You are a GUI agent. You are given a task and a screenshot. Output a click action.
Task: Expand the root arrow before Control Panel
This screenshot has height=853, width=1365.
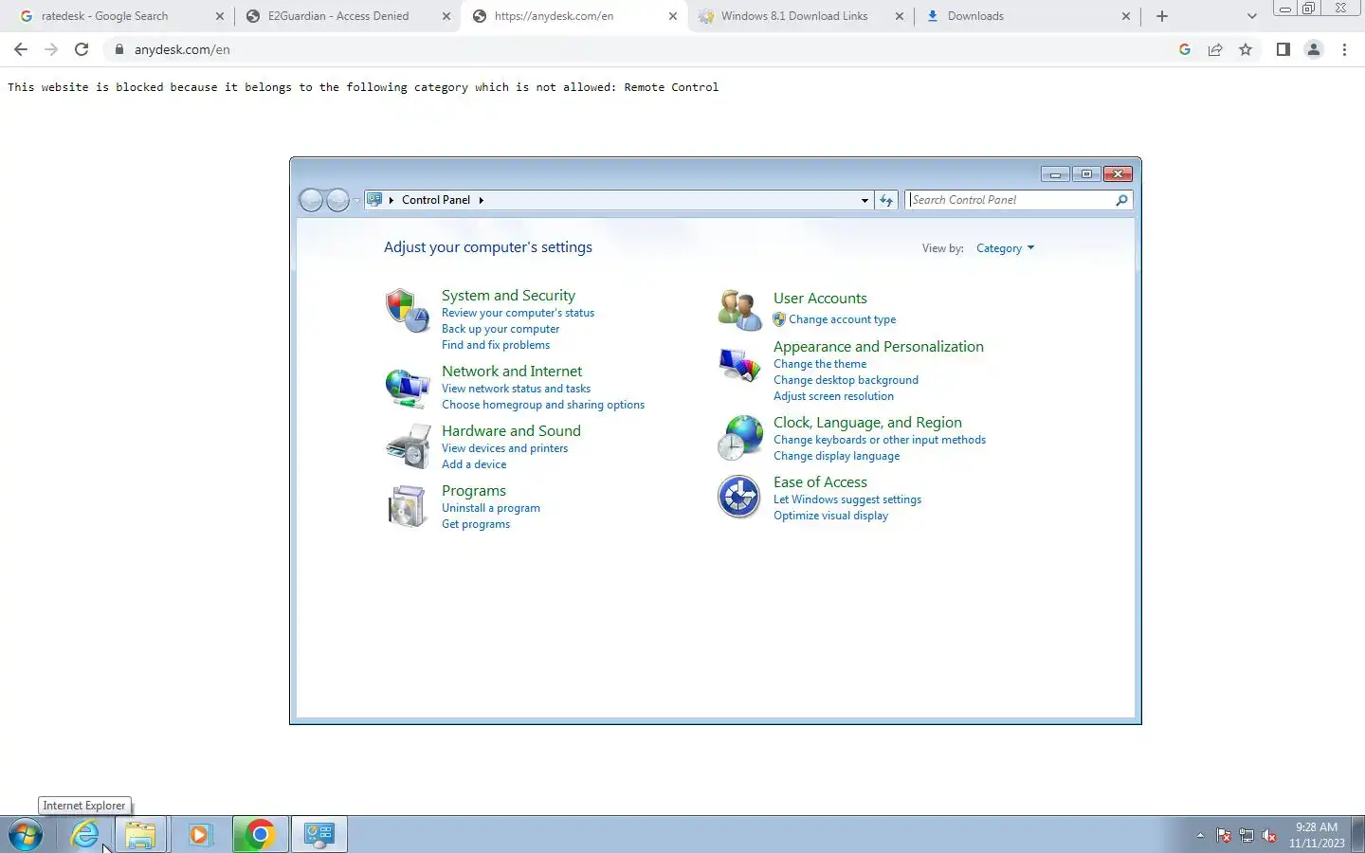click(391, 200)
